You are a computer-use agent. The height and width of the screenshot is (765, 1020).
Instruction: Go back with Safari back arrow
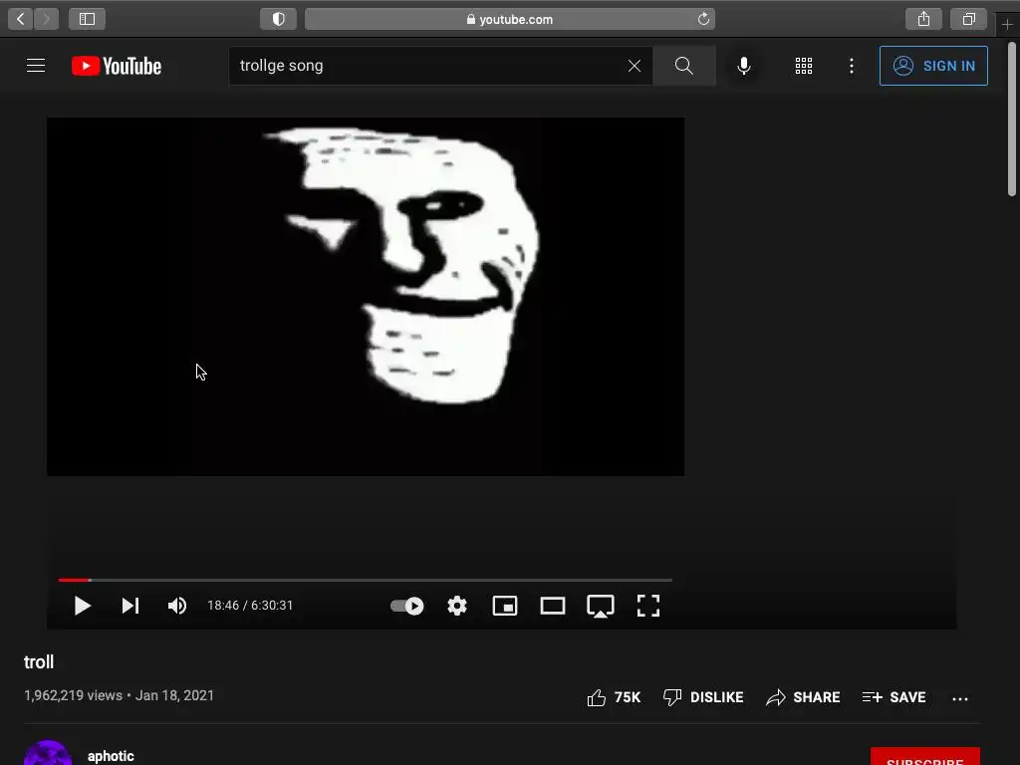pyautogui.click(x=20, y=19)
